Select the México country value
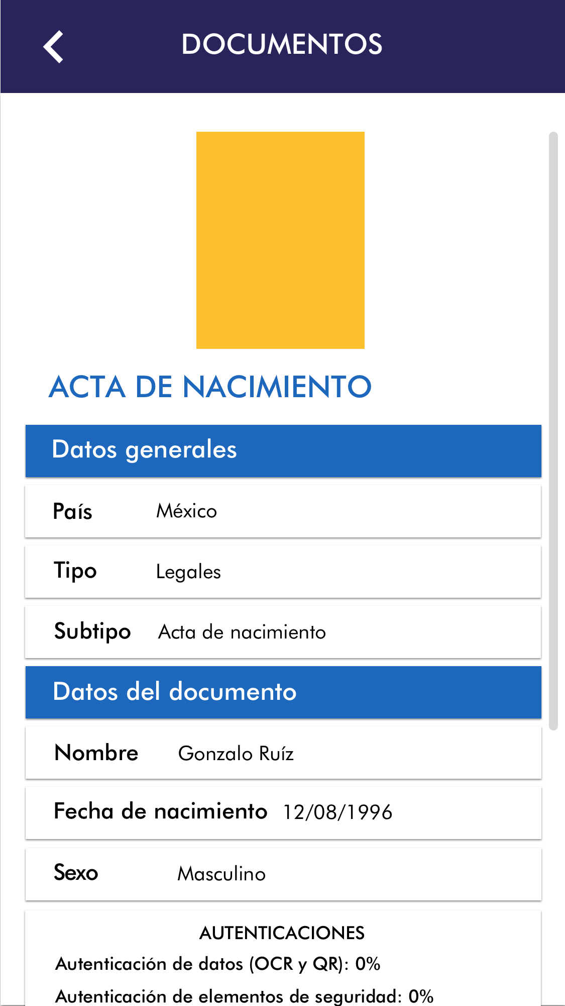Image resolution: width=565 pixels, height=1006 pixels. pyautogui.click(x=186, y=511)
